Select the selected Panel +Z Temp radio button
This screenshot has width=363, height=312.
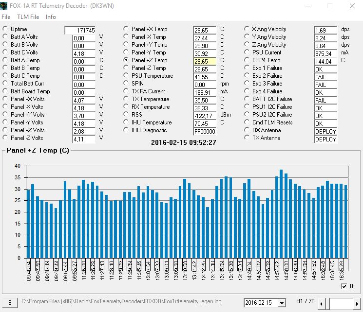[126, 60]
